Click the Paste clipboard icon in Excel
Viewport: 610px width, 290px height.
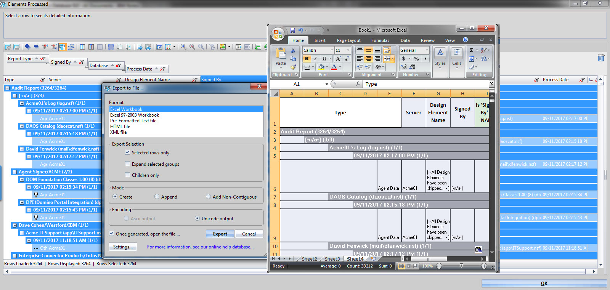pos(281,53)
